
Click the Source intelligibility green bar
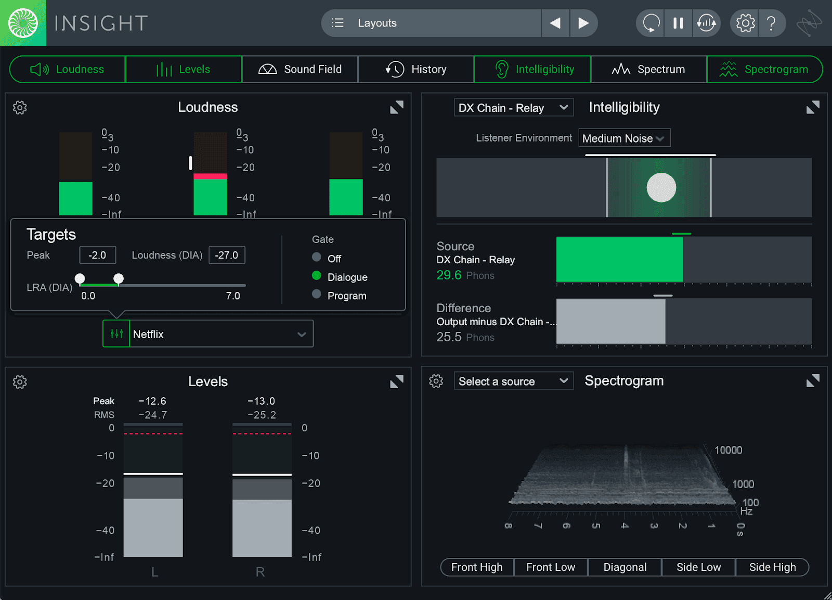(x=619, y=259)
